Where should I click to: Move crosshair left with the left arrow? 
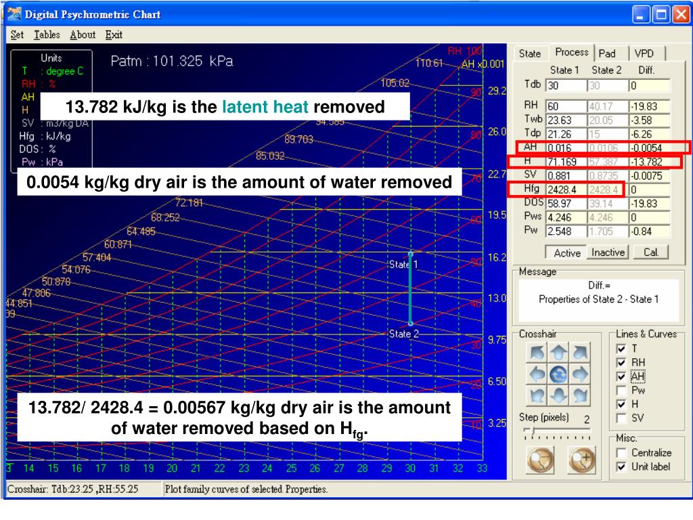click(537, 374)
